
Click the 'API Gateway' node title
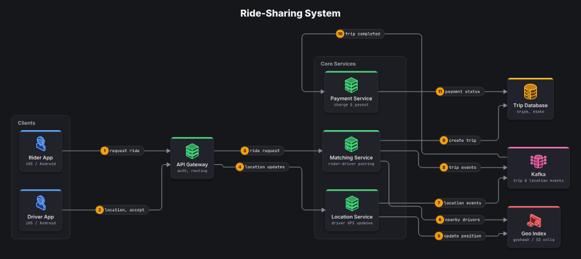pyautogui.click(x=192, y=165)
